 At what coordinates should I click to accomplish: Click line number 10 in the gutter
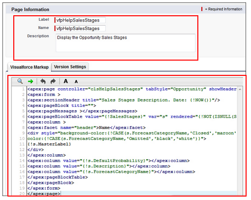point(22,138)
